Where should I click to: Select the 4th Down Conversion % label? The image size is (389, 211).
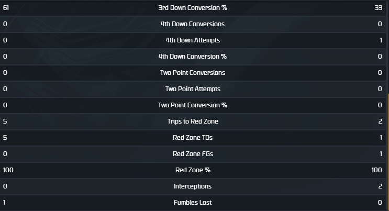pyautogui.click(x=193, y=57)
